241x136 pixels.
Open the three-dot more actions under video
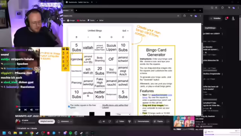click(x=168, y=122)
